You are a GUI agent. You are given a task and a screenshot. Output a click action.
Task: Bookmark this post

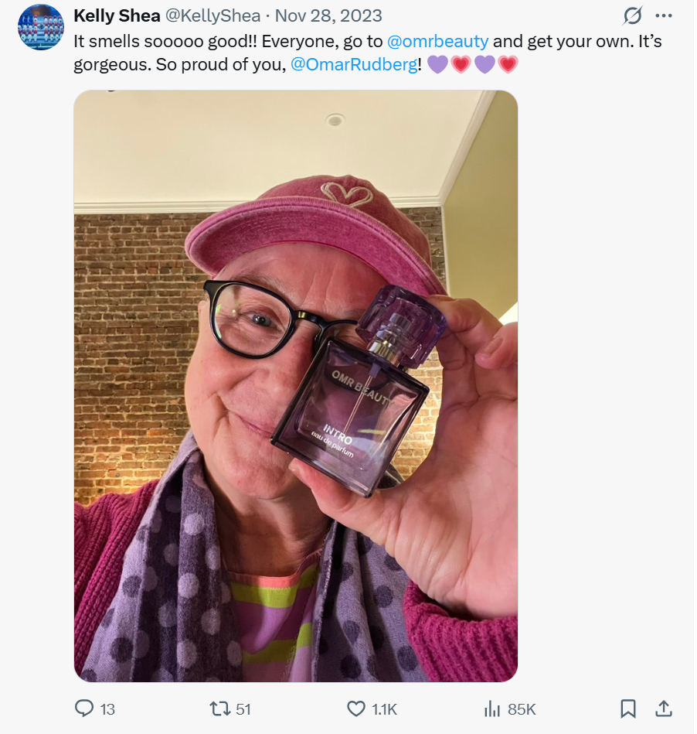pos(627,708)
